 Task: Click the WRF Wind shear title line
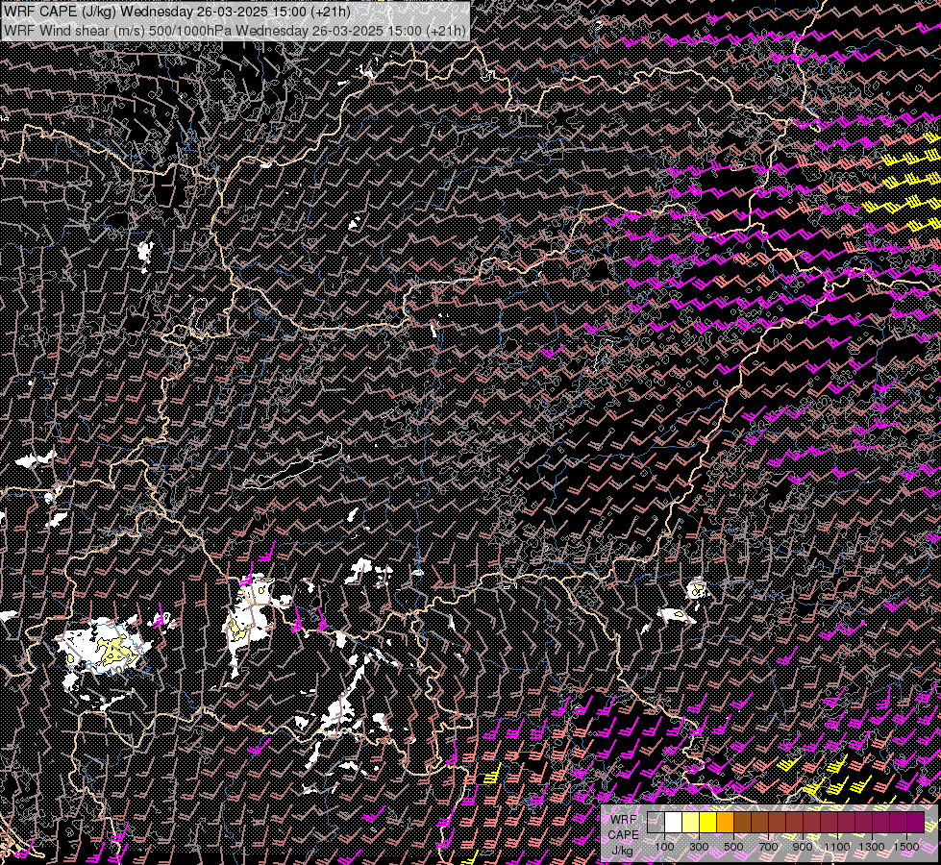235,30
